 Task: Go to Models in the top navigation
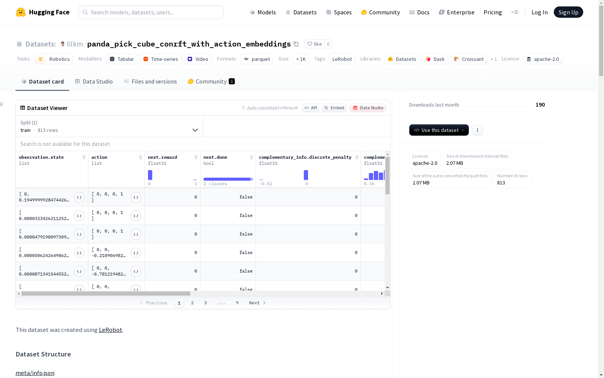pos(263,12)
